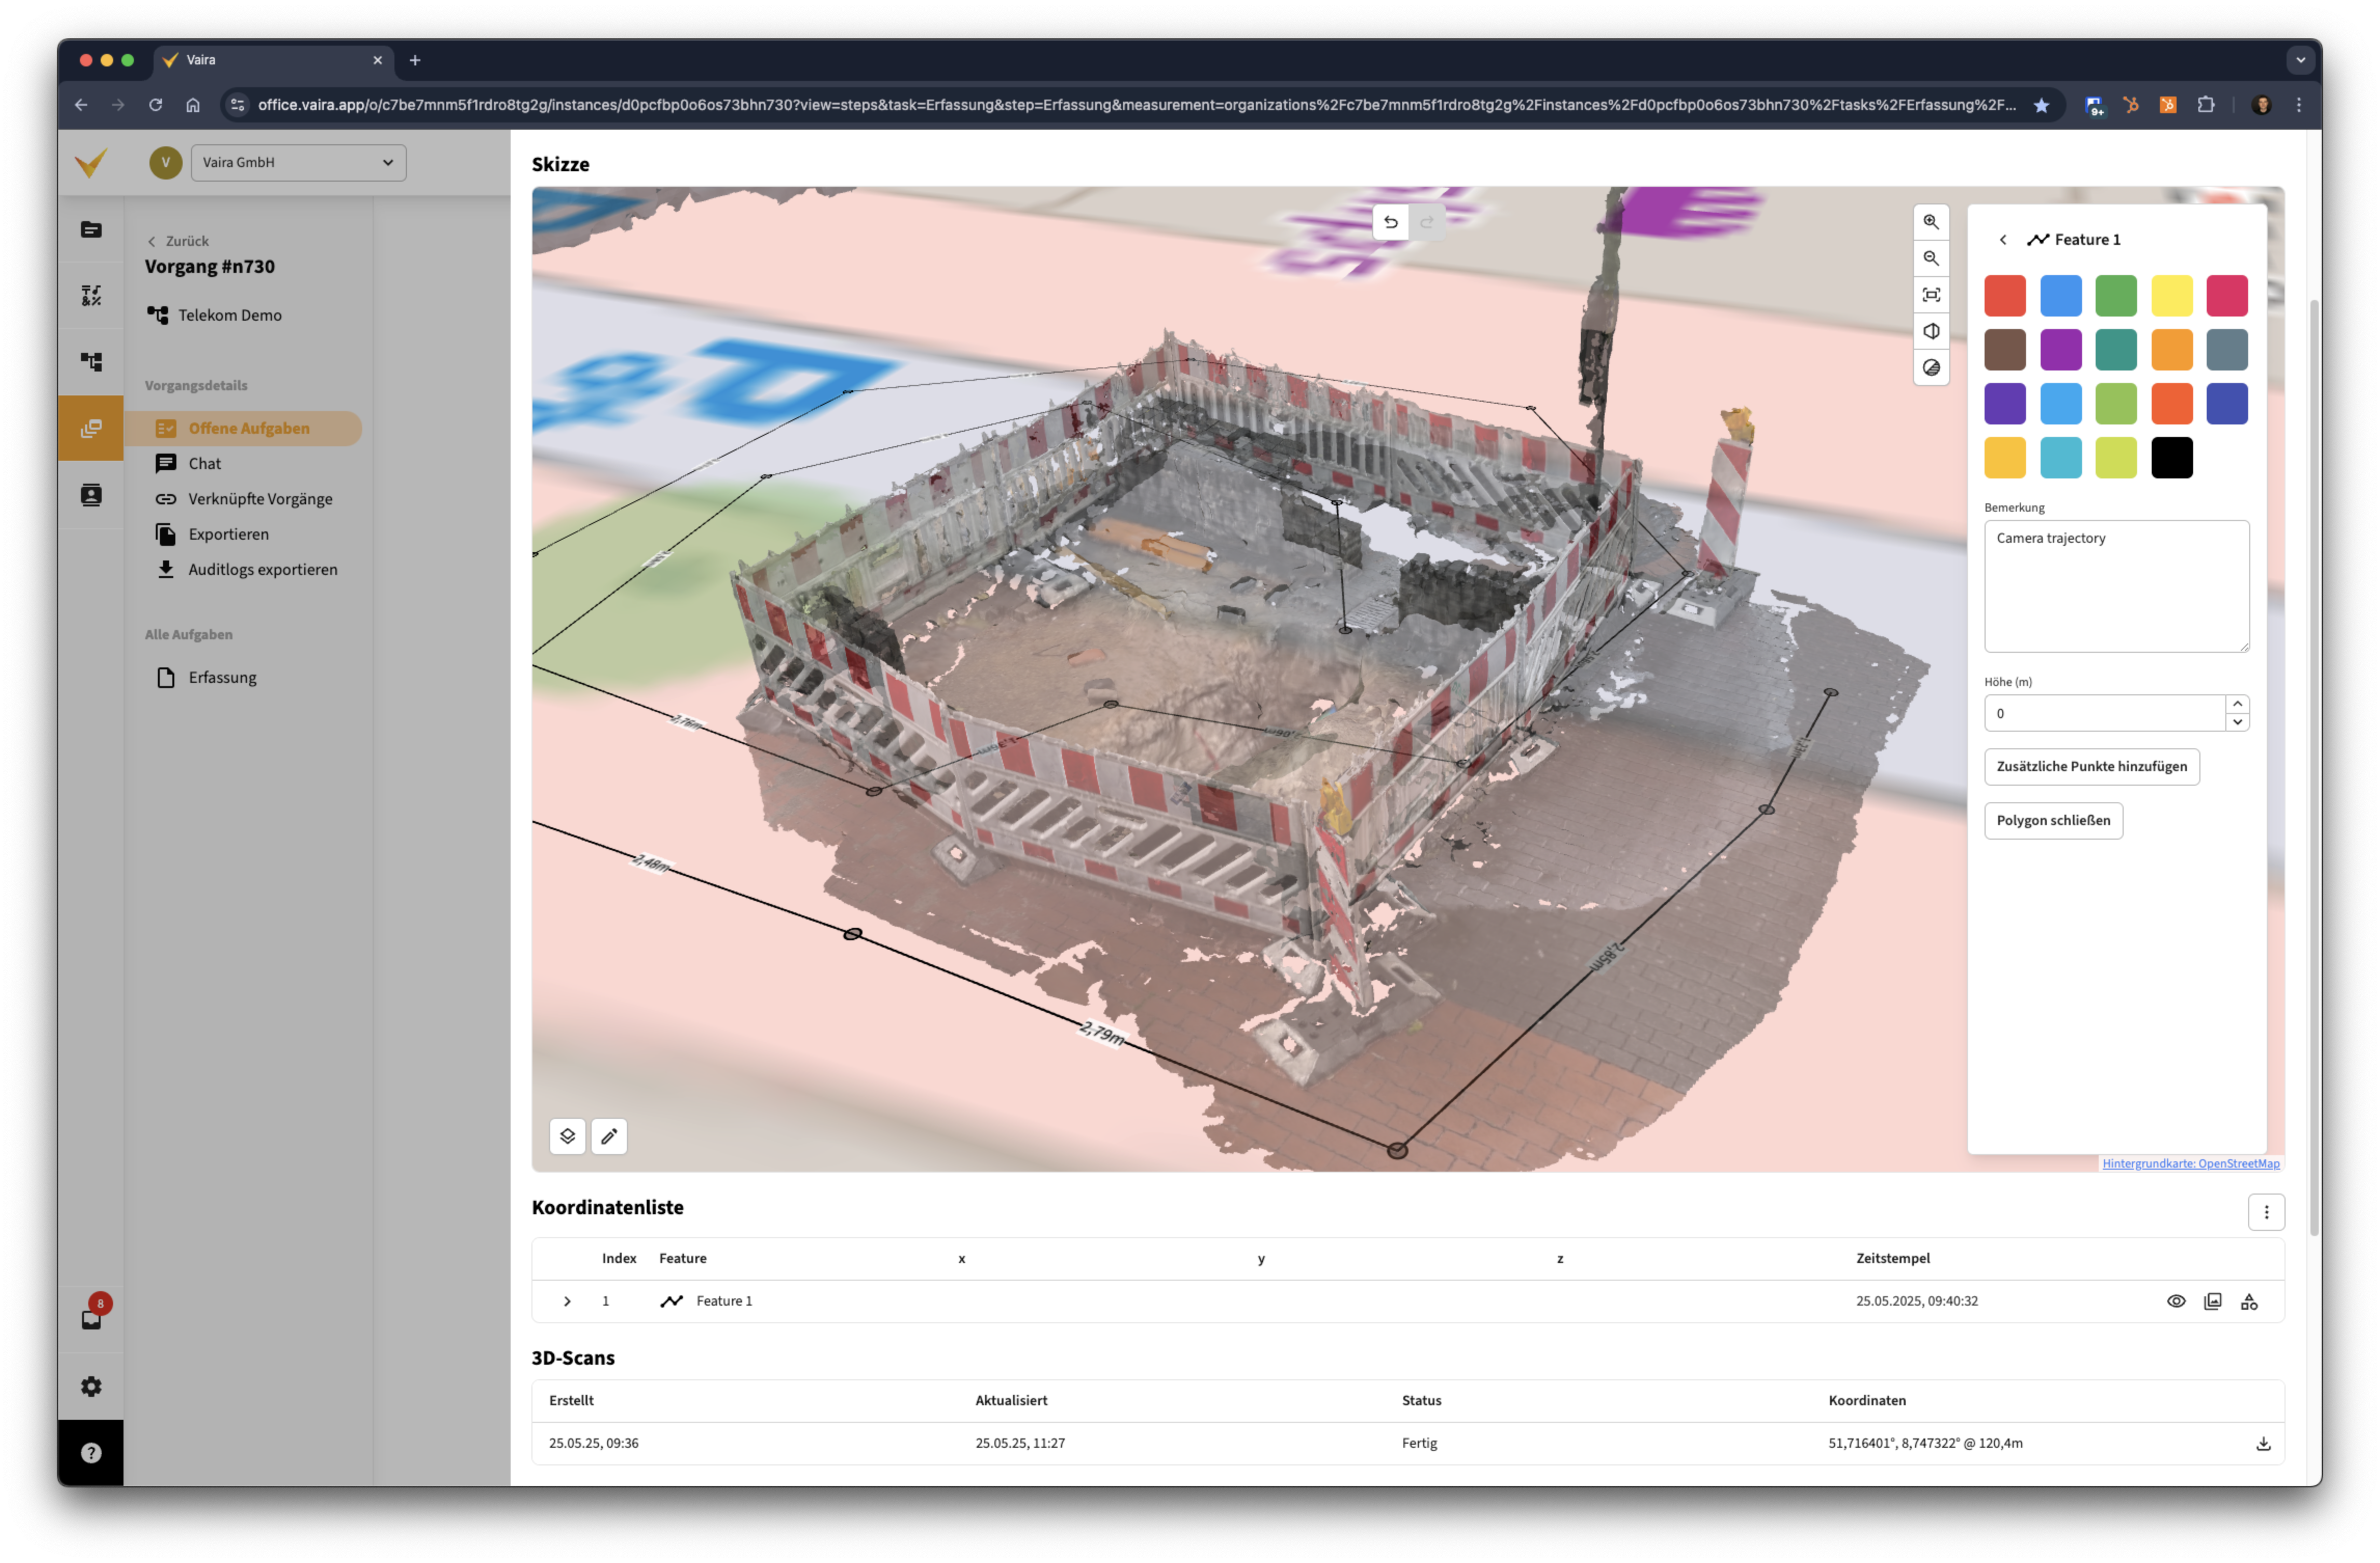This screenshot has height=1563, width=2380.
Task: Open the contacts sidebar icon
Action: tap(91, 495)
